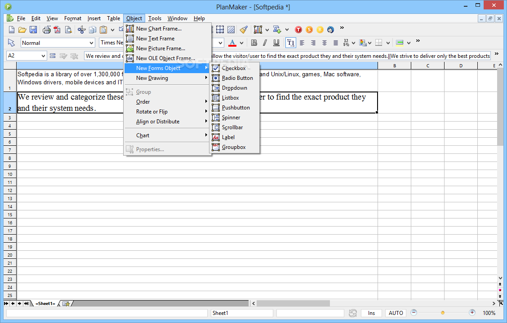Pick Dropdown forms object
The image size is (507, 323).
(235, 88)
